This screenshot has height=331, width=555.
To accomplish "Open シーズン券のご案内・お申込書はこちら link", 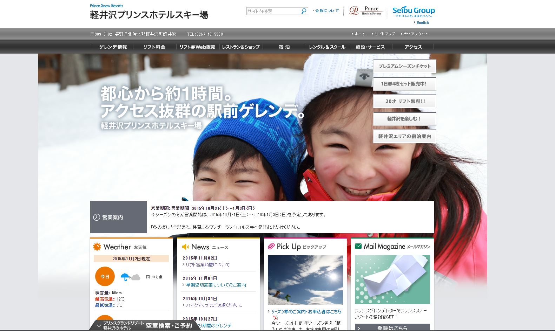I will [x=306, y=311].
